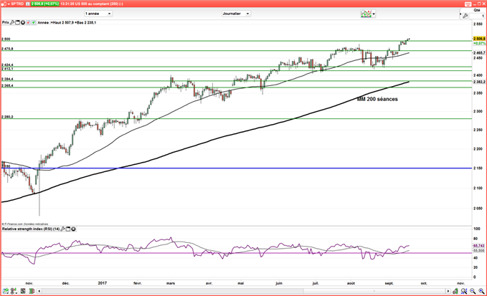487x296 pixels.
Task: Click the zoom in magnifier icon
Action: 481,291
